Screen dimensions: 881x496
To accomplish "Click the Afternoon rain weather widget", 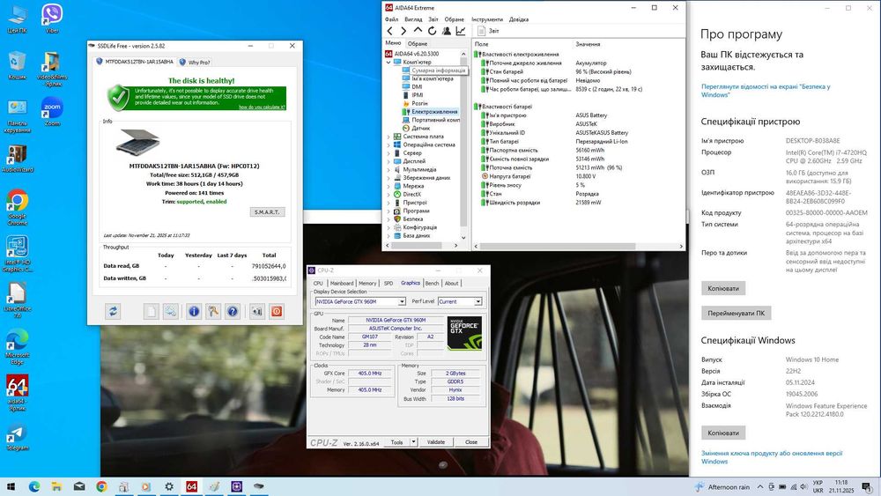I will coord(722,487).
